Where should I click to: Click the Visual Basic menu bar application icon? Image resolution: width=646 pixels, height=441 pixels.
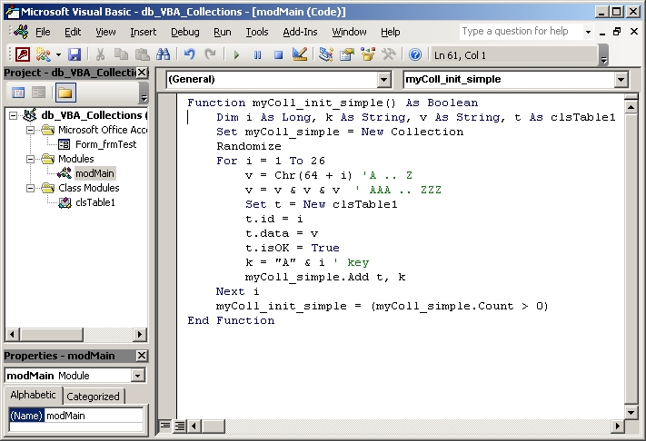tap(21, 31)
